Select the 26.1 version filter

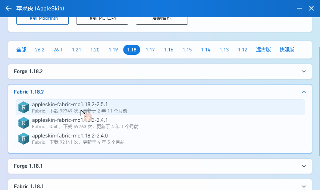pyautogui.click(x=58, y=50)
